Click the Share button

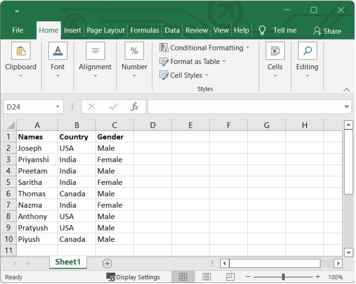click(327, 31)
